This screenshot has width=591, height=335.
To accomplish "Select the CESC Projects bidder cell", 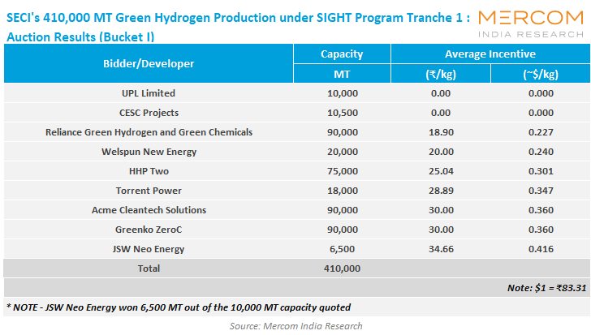I will pyautogui.click(x=149, y=113).
